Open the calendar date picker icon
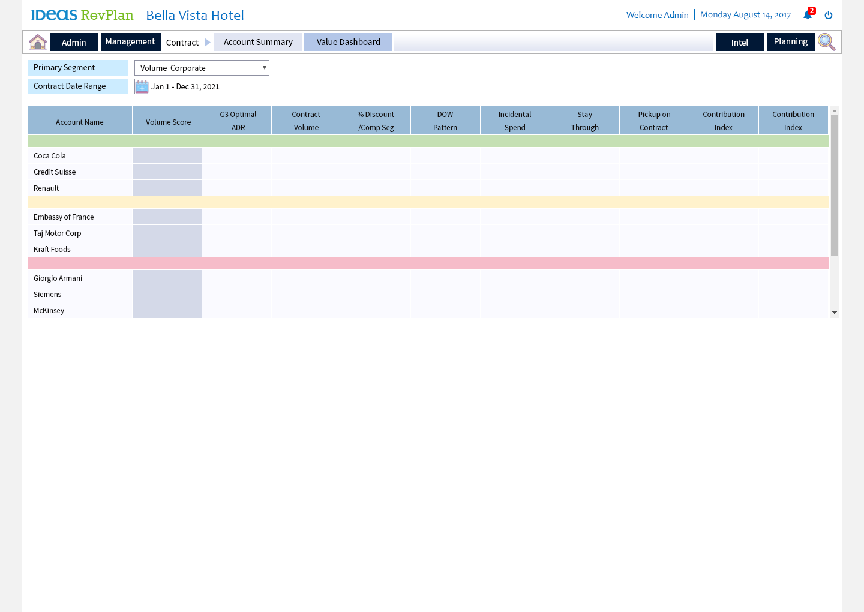 (142, 86)
